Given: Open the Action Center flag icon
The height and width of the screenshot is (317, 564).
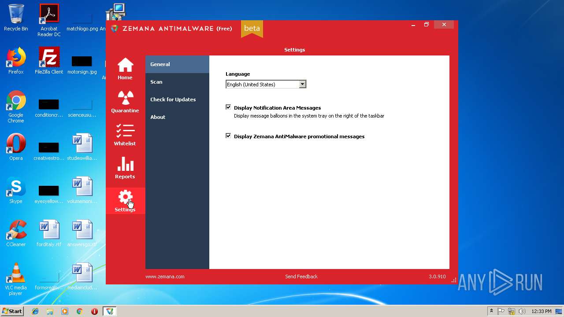Looking at the screenshot, I should (501, 311).
